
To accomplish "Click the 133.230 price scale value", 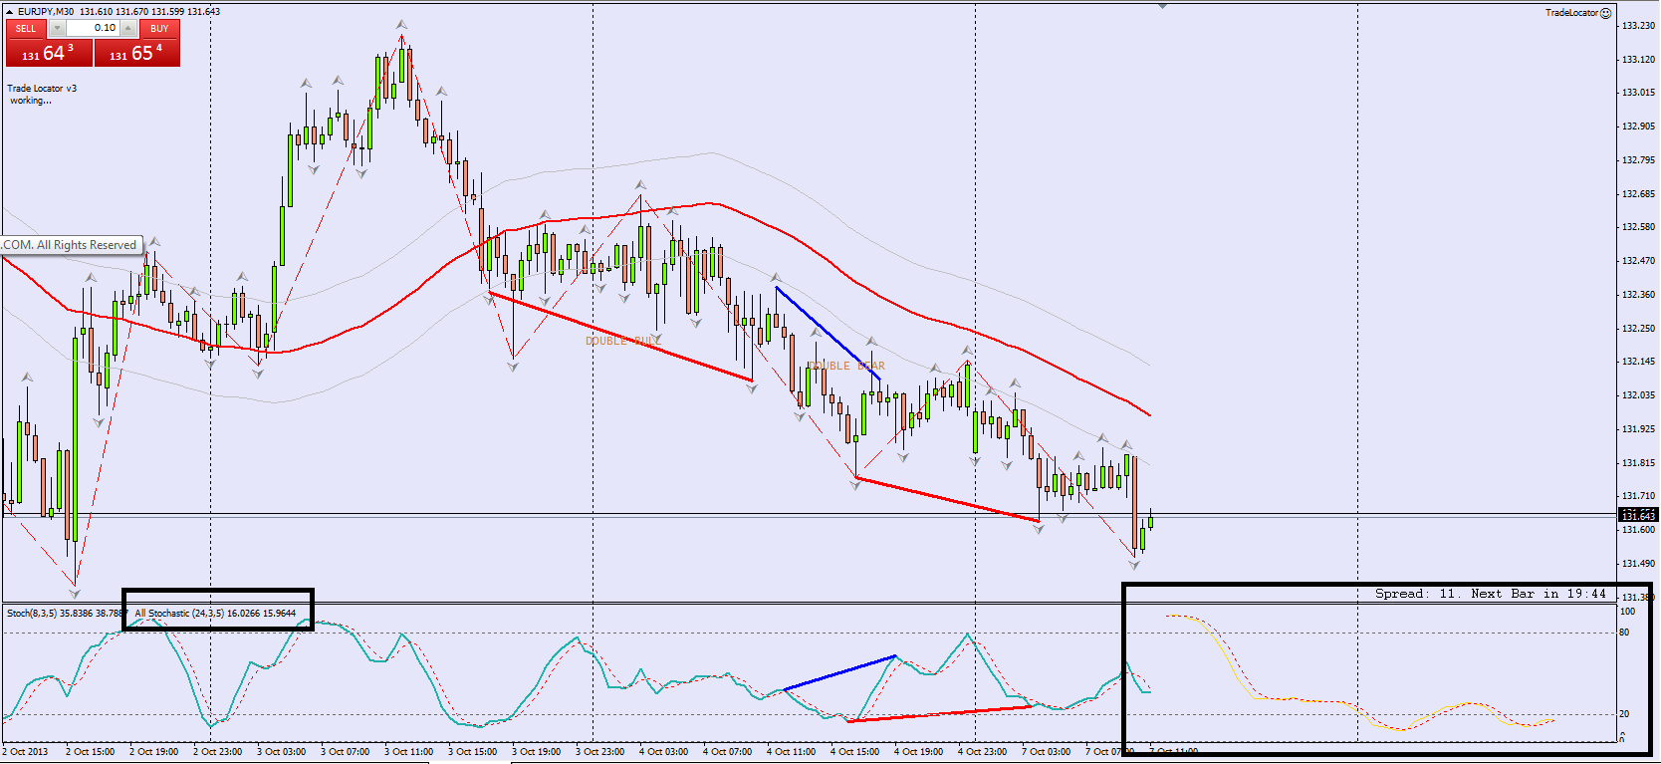I will coord(1638,26).
